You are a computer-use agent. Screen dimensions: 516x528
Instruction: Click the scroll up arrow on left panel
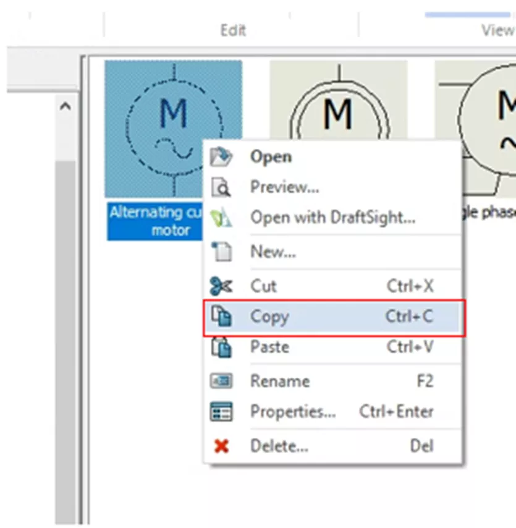(x=66, y=107)
